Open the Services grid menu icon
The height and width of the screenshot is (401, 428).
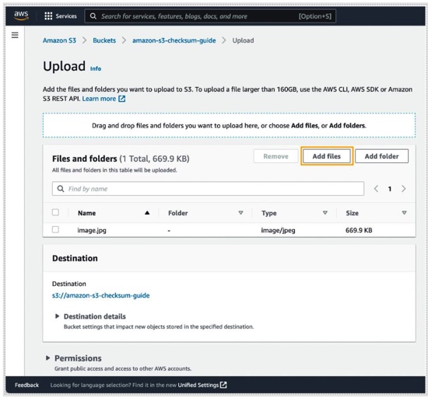coord(48,16)
